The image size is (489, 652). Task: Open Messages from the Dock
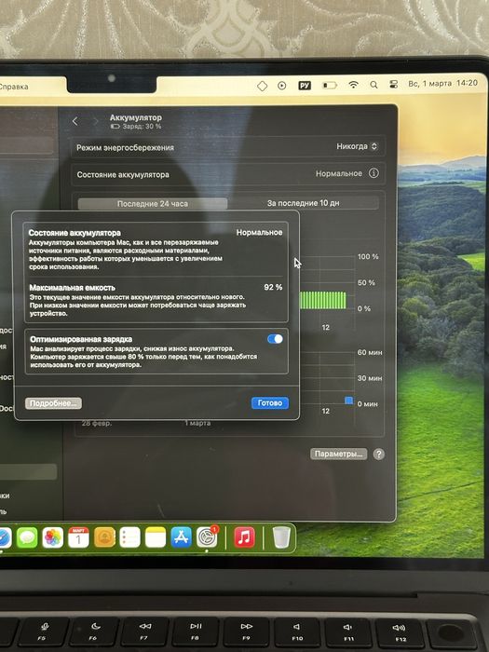pos(27,537)
